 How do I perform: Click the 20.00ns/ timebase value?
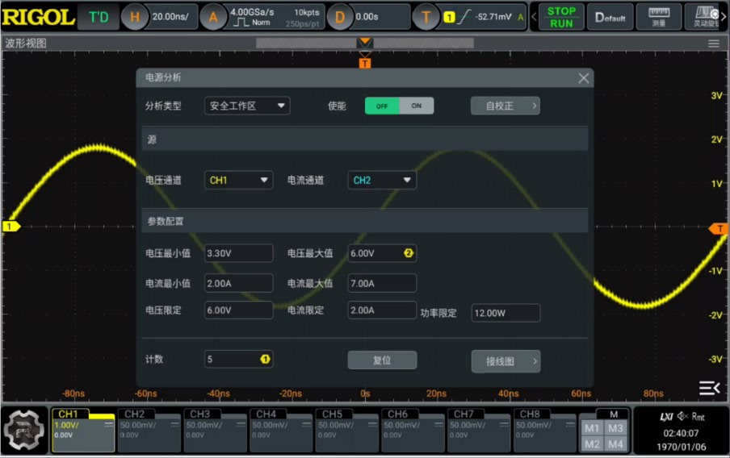[170, 17]
